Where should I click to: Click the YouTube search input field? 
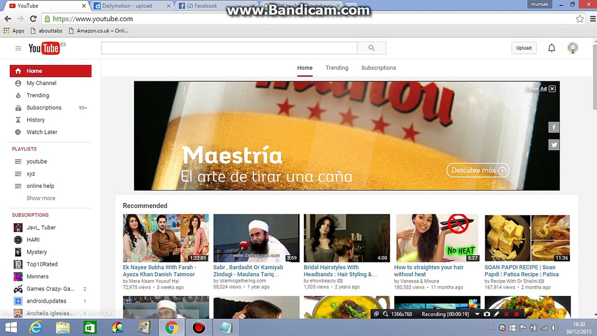point(229,48)
